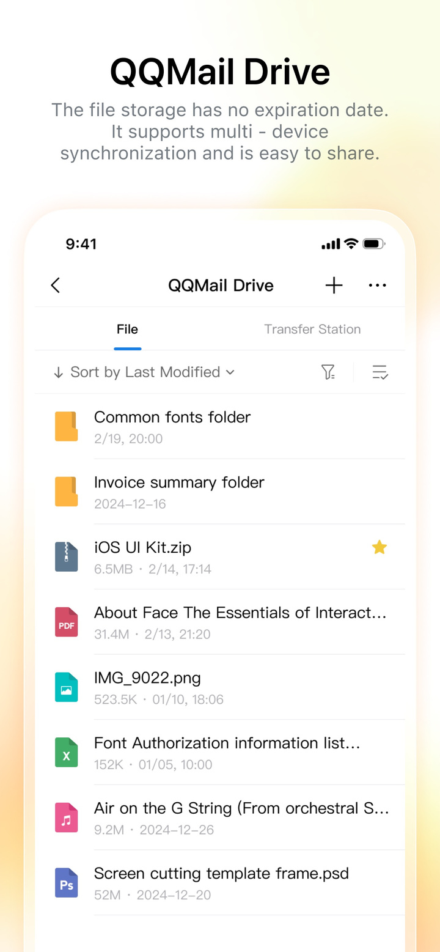Open iOS UI Kit.zip file
The width and height of the screenshot is (440, 952).
pyautogui.click(x=220, y=557)
